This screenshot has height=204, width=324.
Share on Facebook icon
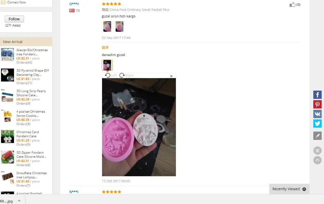tap(318, 95)
